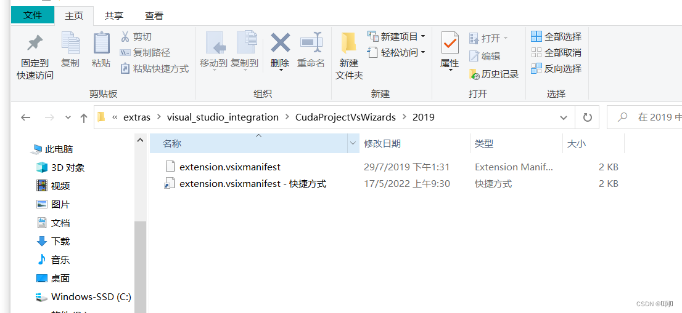Click the red X Delete icon

[x=280, y=42]
